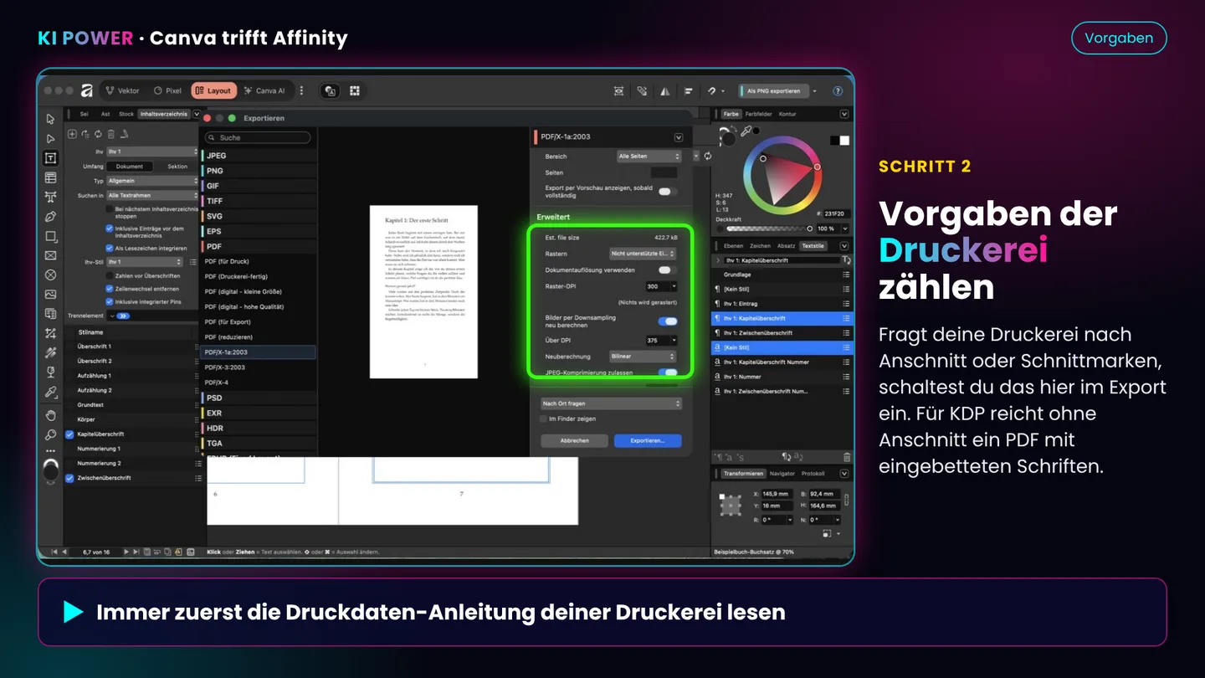
Task: Enable Zahlen vor Überschriften checkbox
Action: click(110, 275)
